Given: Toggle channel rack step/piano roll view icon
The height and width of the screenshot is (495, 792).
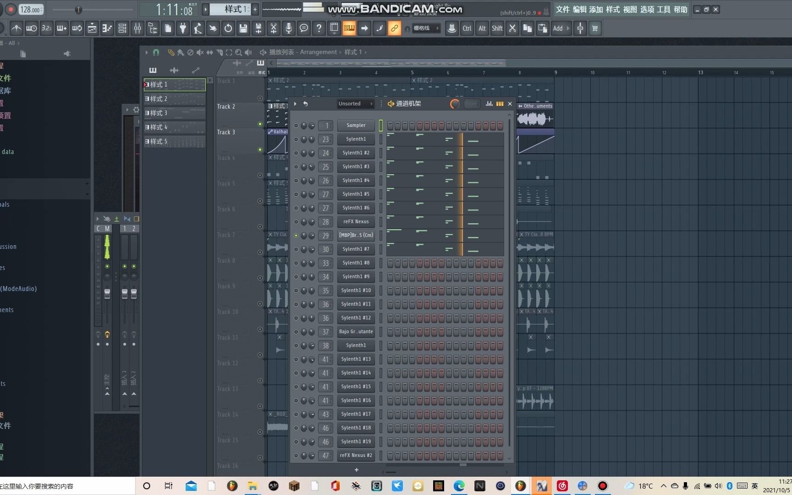Looking at the screenshot, I should pos(500,104).
